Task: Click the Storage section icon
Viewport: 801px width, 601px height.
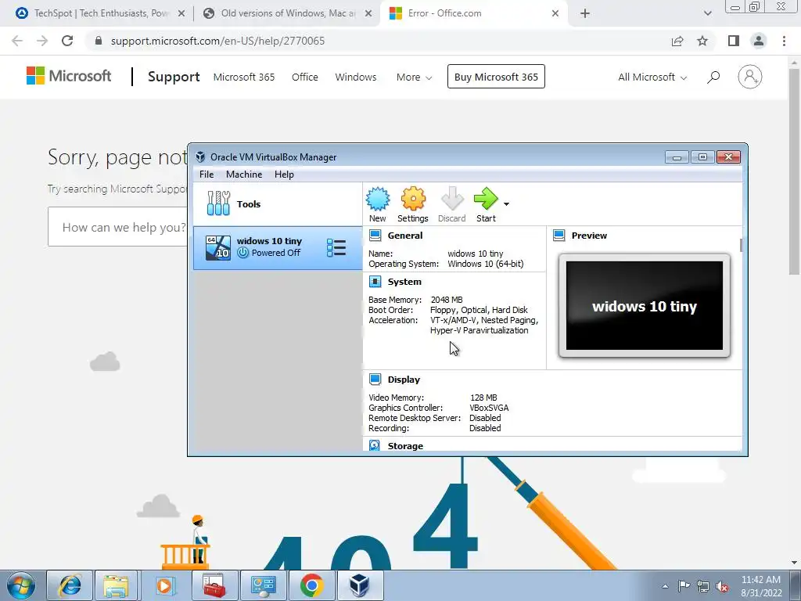Action: [375, 445]
